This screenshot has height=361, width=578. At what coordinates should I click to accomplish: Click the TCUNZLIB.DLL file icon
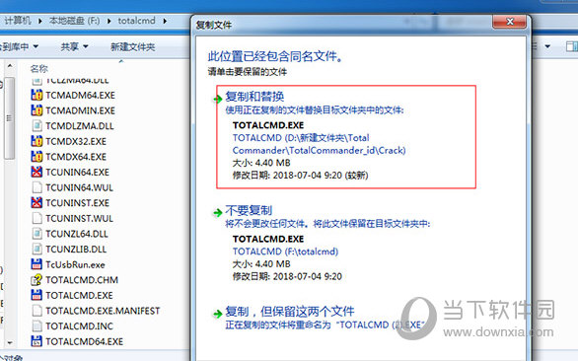pyautogui.click(x=36, y=249)
